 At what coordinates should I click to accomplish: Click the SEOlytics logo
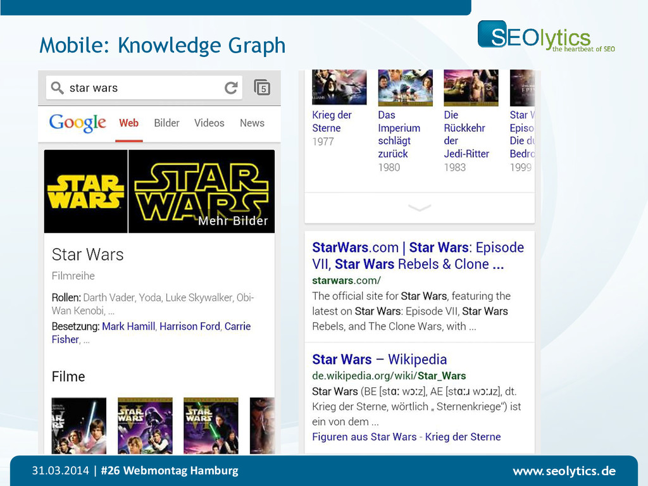(546, 36)
